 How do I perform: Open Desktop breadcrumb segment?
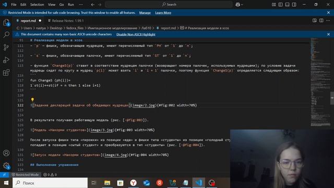click(56, 28)
